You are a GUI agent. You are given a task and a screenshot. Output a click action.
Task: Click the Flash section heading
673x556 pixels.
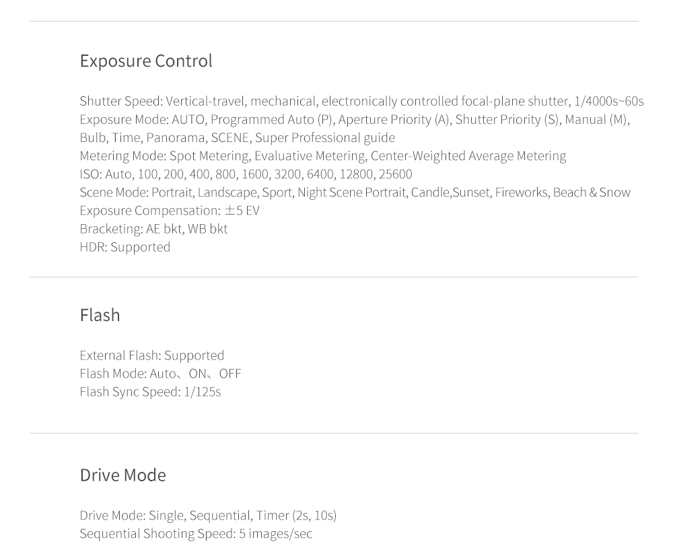(x=100, y=315)
